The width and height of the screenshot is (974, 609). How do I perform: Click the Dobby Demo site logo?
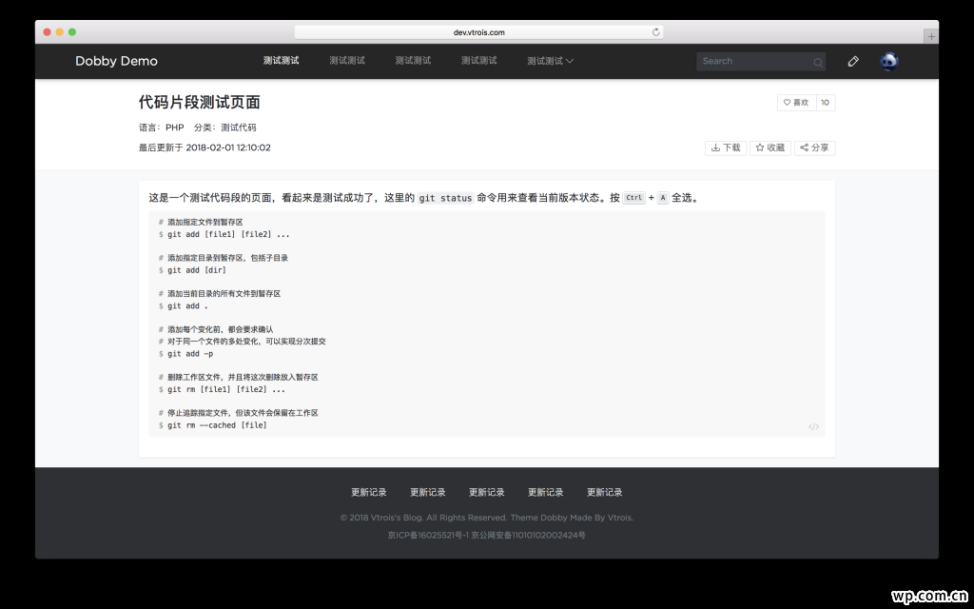116,61
